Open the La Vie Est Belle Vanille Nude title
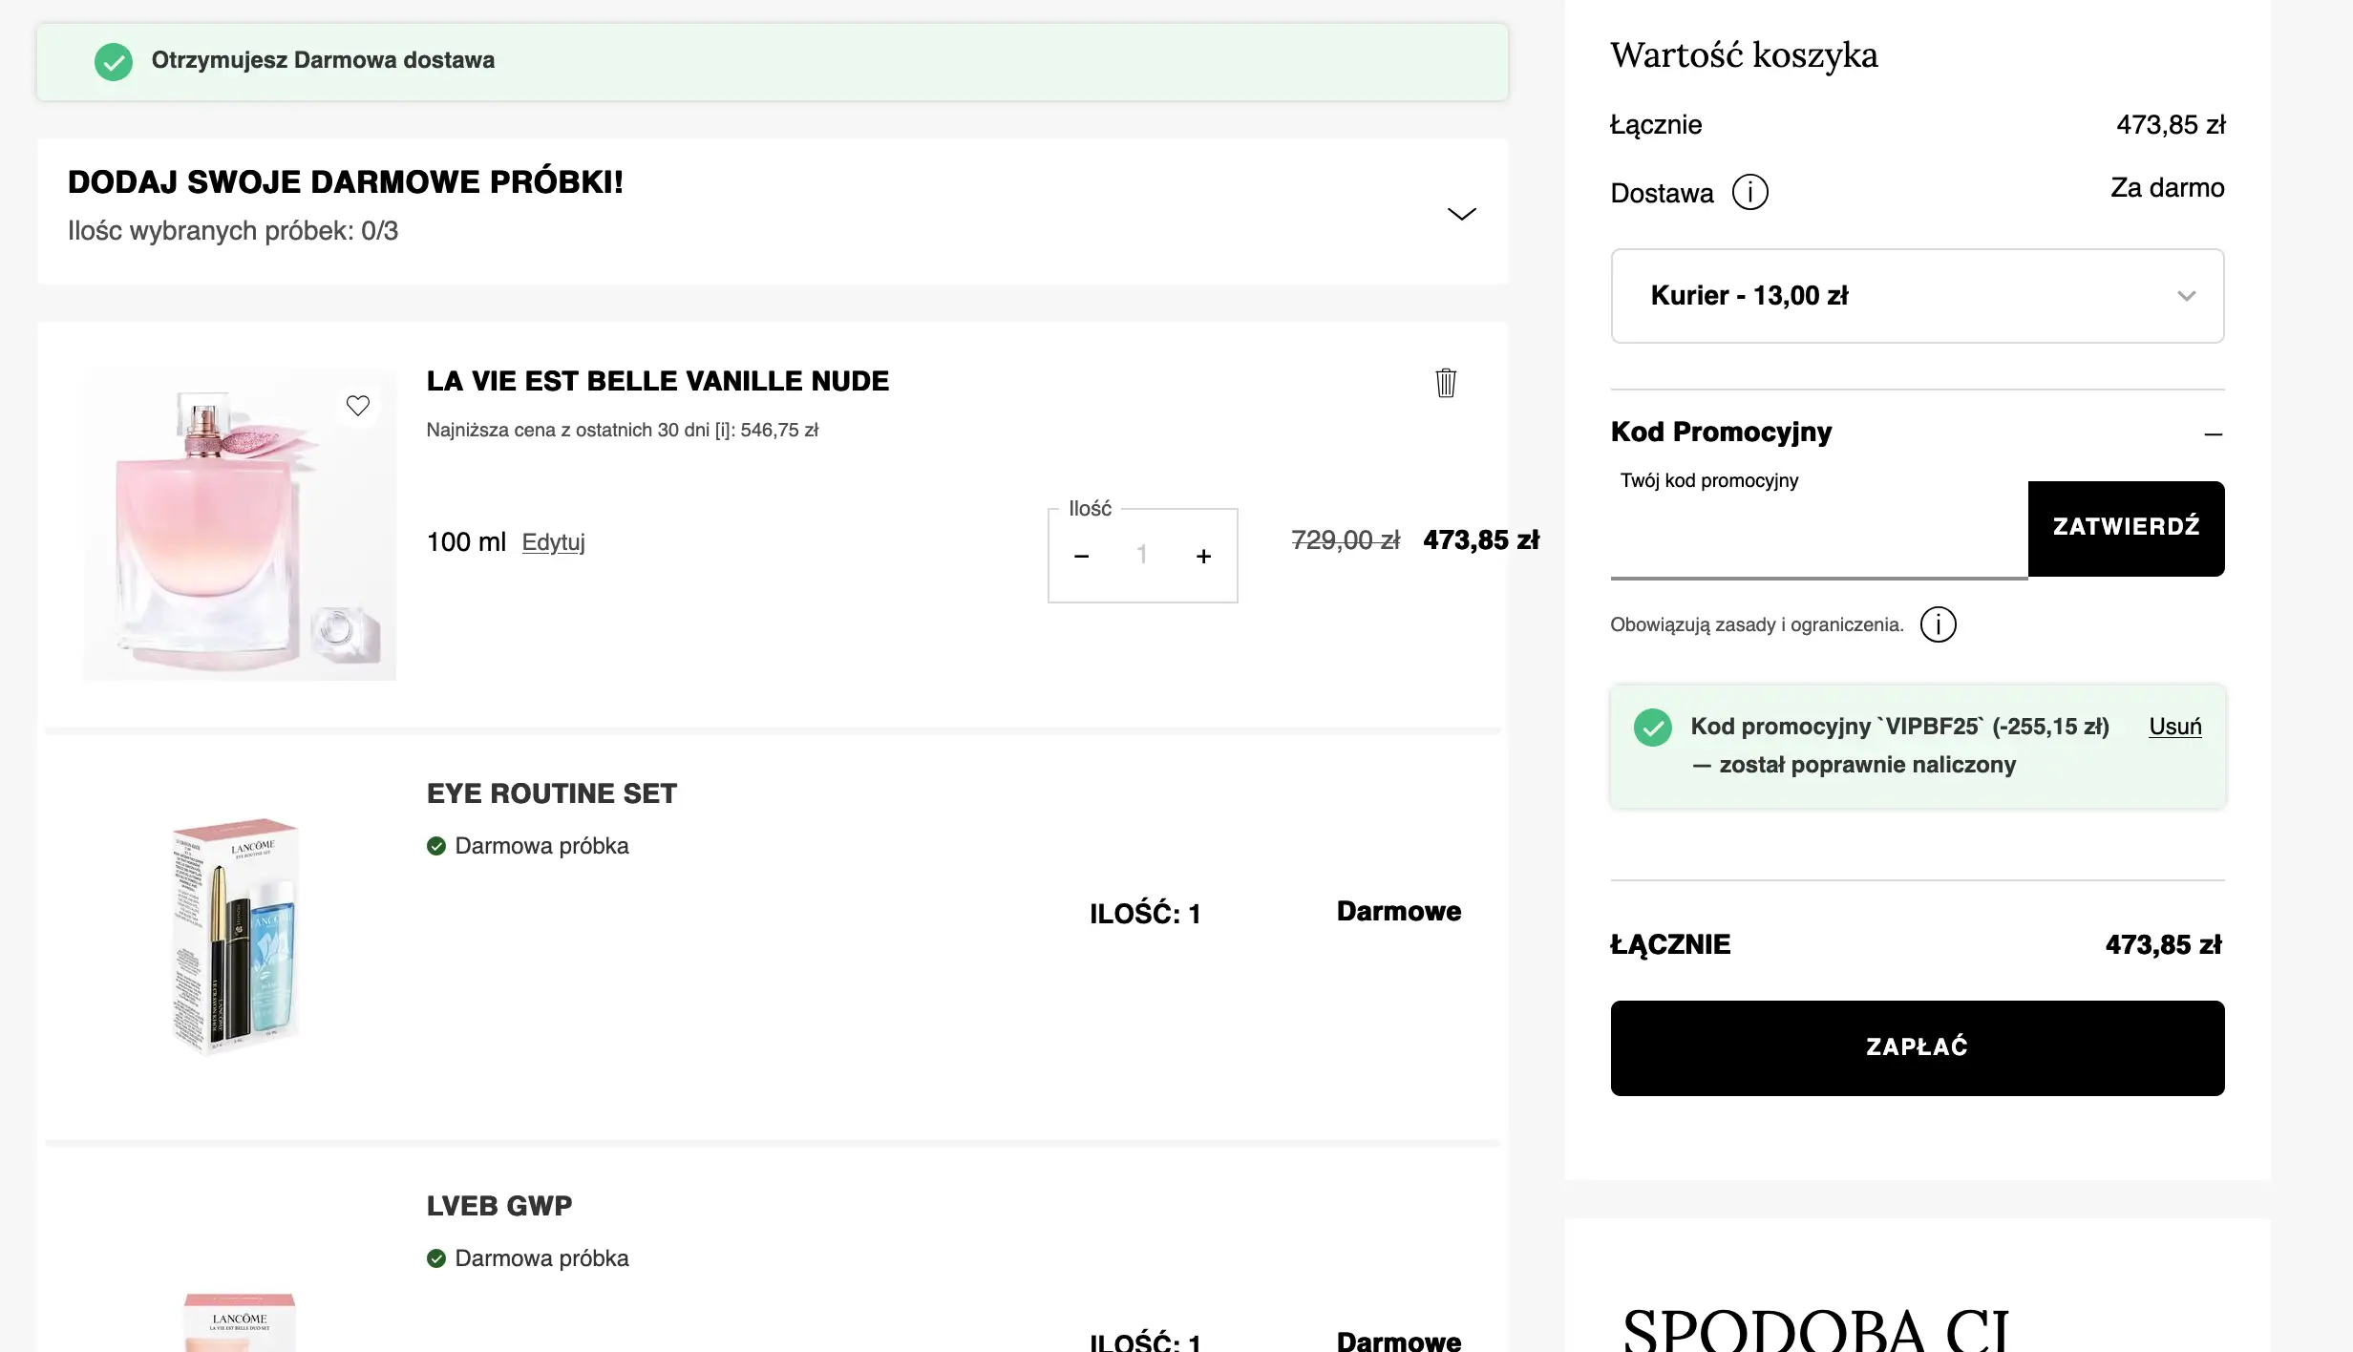This screenshot has width=2353, height=1352. [x=657, y=381]
